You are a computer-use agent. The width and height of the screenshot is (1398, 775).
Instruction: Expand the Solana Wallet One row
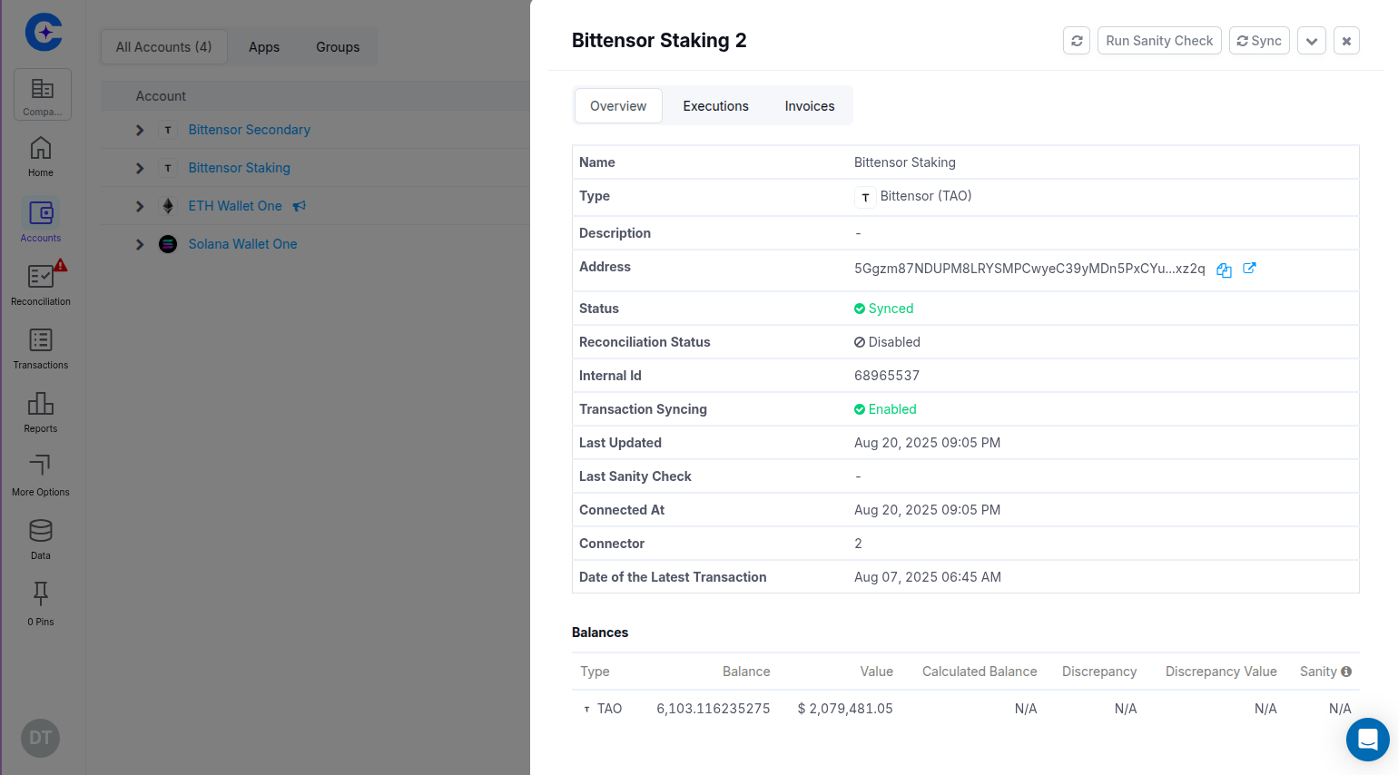coord(140,244)
